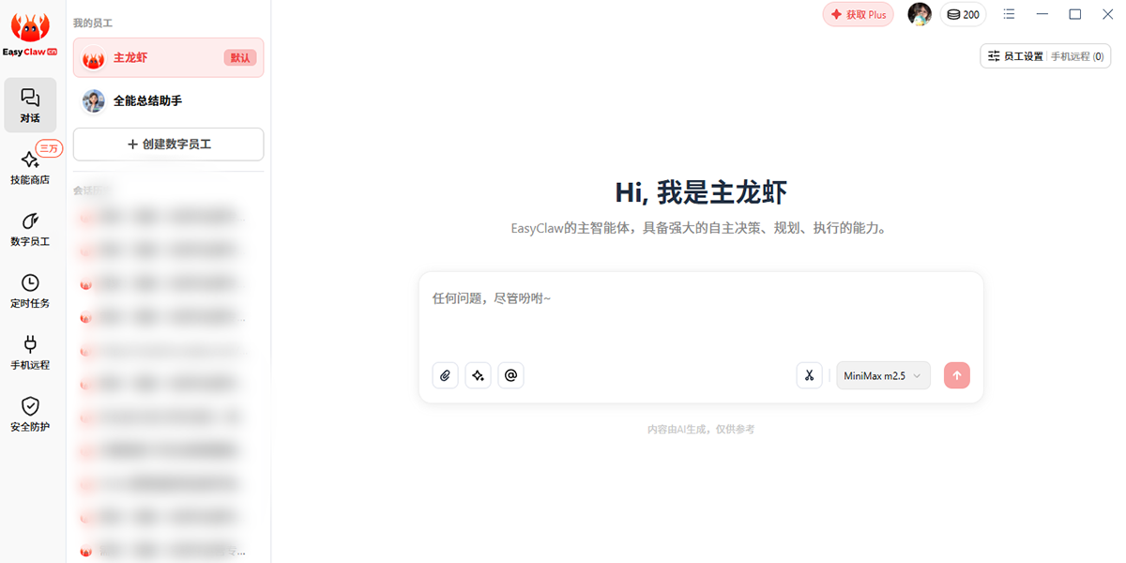Click 手机远程 (0) in top right
1126x563 pixels.
click(x=1077, y=56)
